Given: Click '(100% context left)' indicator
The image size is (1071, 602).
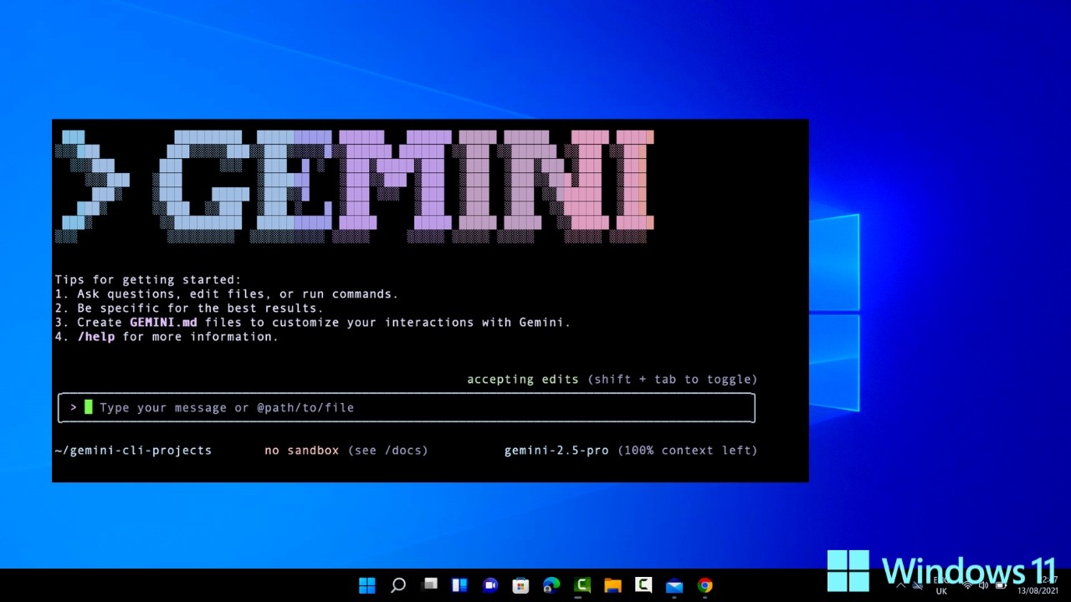Looking at the screenshot, I should (688, 451).
